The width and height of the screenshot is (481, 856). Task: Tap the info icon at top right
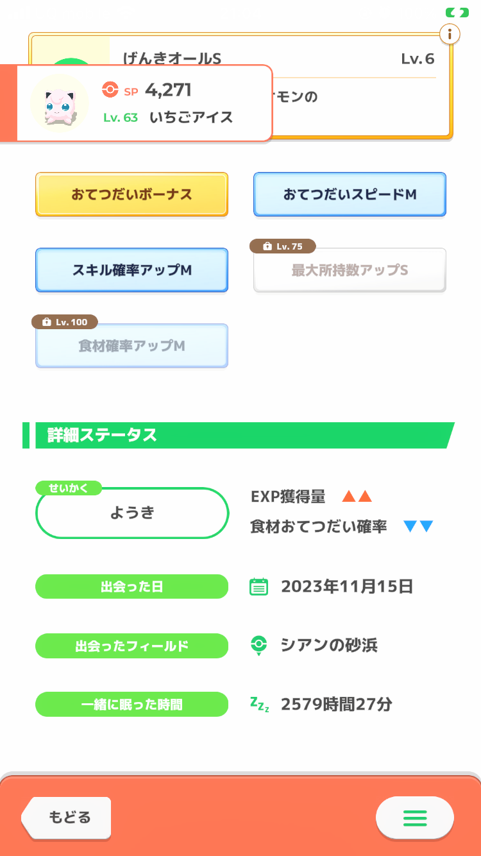tap(450, 34)
